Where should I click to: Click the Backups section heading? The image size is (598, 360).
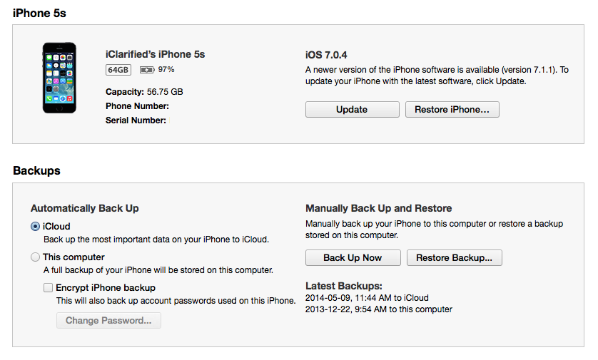point(36,171)
